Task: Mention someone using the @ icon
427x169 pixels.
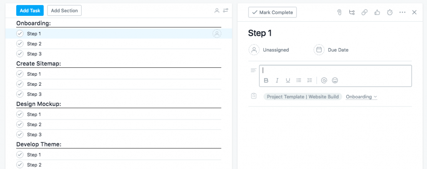Action: [x=324, y=80]
